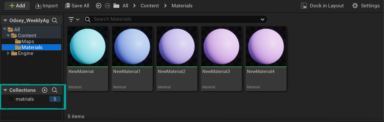Select the Materials breadcrumb segment
The height and width of the screenshot is (122, 384).
point(182,6)
